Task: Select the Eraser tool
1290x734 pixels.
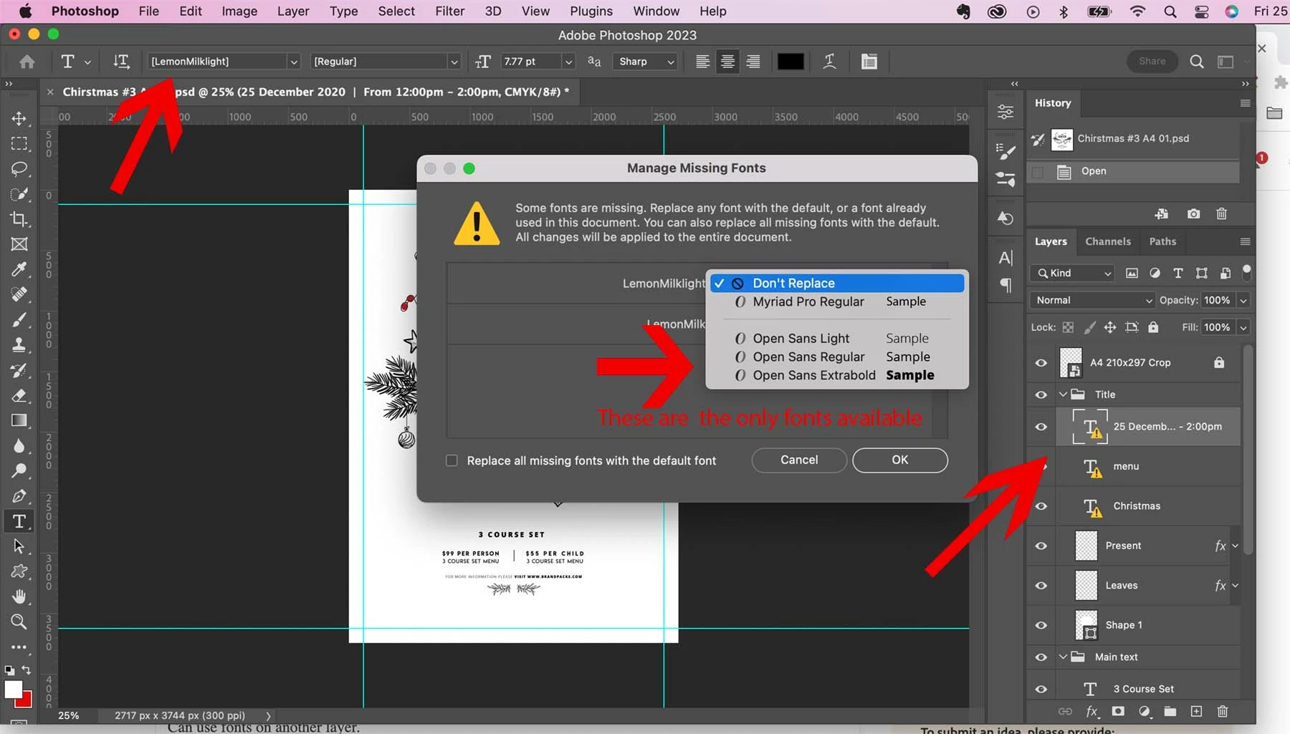Action: click(x=19, y=395)
